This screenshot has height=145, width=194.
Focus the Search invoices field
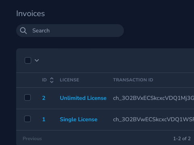[x=70, y=31]
